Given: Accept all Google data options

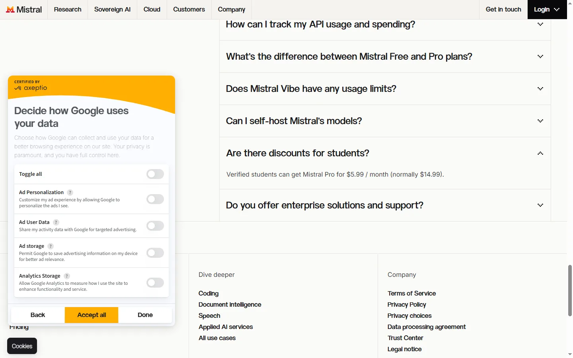Looking at the screenshot, I should [x=92, y=315].
